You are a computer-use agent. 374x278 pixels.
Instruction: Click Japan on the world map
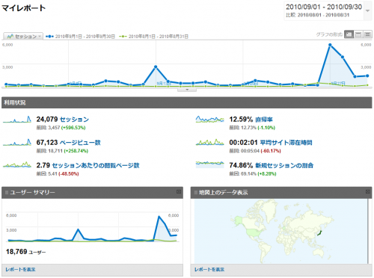(319, 233)
